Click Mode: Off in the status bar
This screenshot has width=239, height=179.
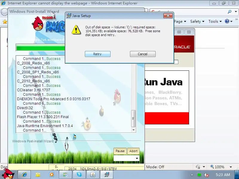coord(155,167)
